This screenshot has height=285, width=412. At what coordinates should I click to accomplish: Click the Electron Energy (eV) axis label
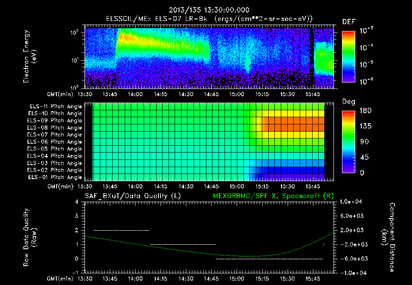pyautogui.click(x=30, y=56)
